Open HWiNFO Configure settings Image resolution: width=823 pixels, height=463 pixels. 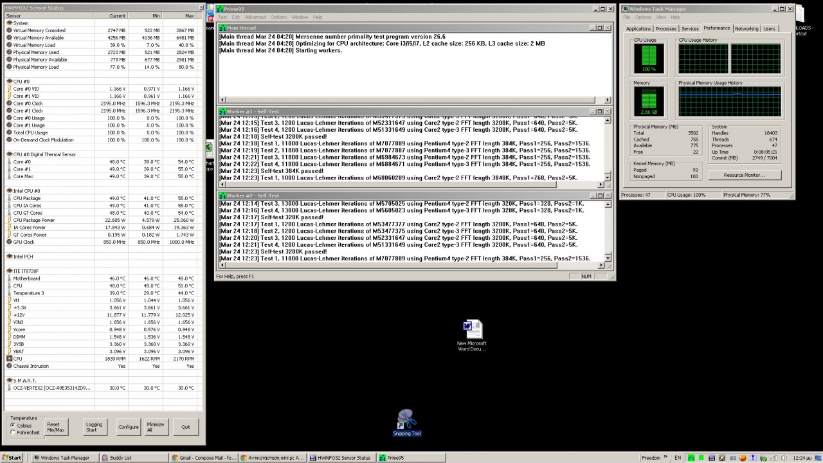click(129, 427)
